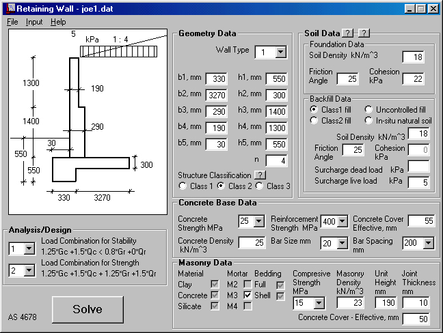Screen dimensions: 443x333
Task: Open the Bar Spacing dropdown
Action: 429,243
